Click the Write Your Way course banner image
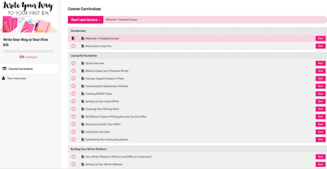 [29, 17]
